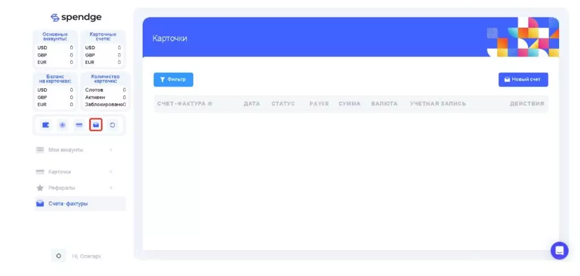Sort by ДАТА column header
The height and width of the screenshot is (276, 580).
pyautogui.click(x=251, y=104)
